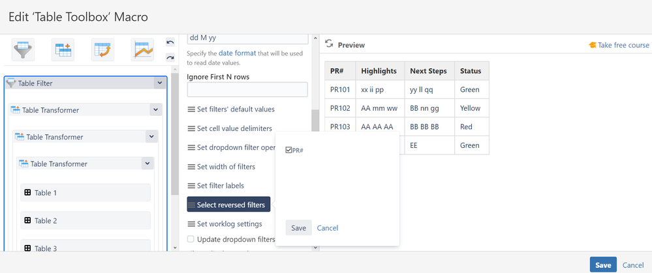Click the Next Steps column header
Viewport: 652px width, 273px height.
coord(429,71)
